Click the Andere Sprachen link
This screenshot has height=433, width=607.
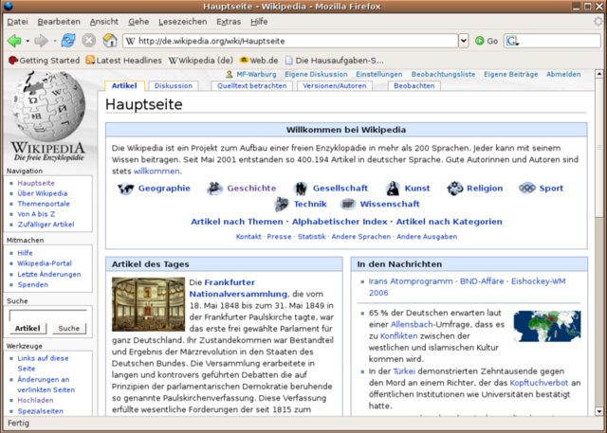361,237
